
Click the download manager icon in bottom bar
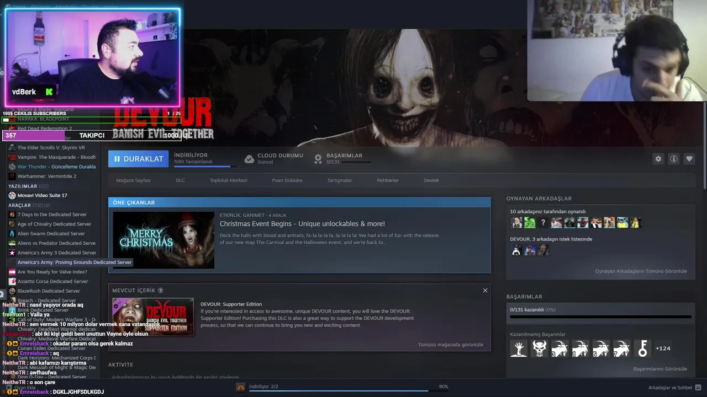coord(241,388)
